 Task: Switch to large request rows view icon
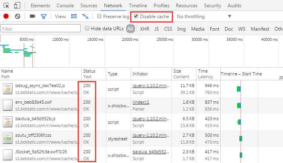tap(74, 17)
